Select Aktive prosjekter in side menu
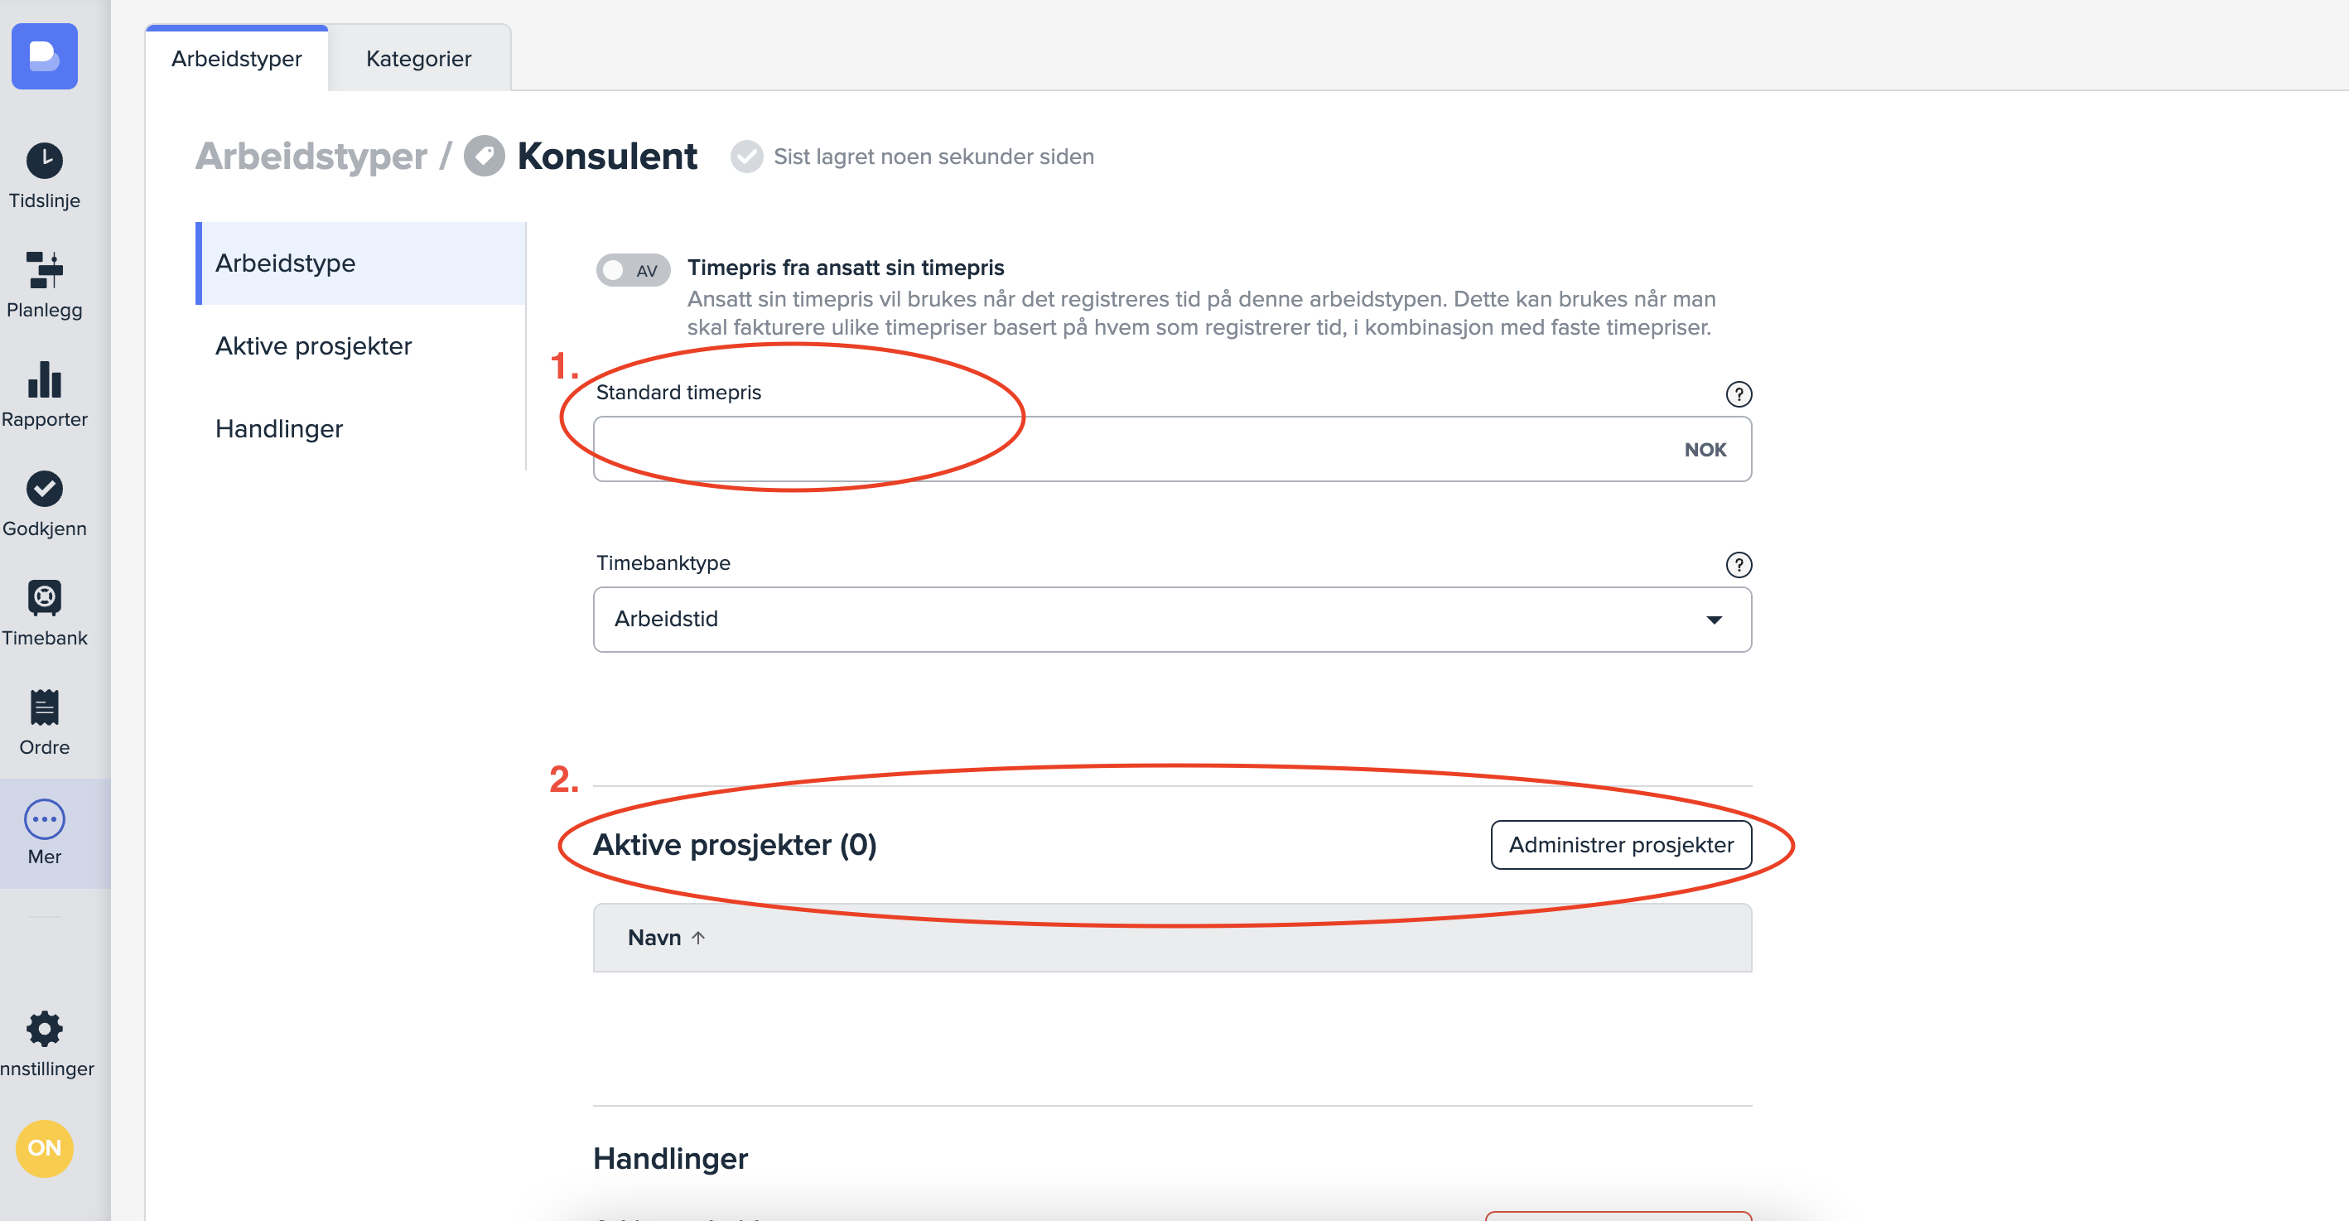The width and height of the screenshot is (2349, 1221). pos(313,345)
